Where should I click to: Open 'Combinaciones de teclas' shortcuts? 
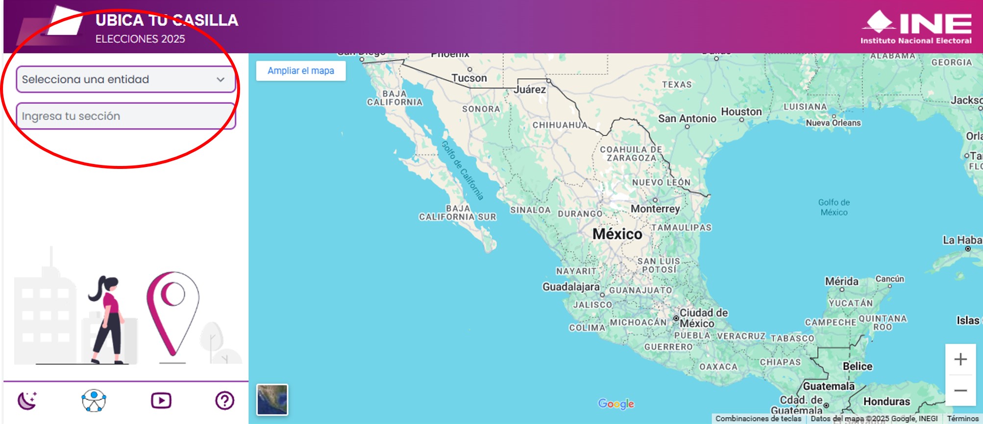point(758,419)
